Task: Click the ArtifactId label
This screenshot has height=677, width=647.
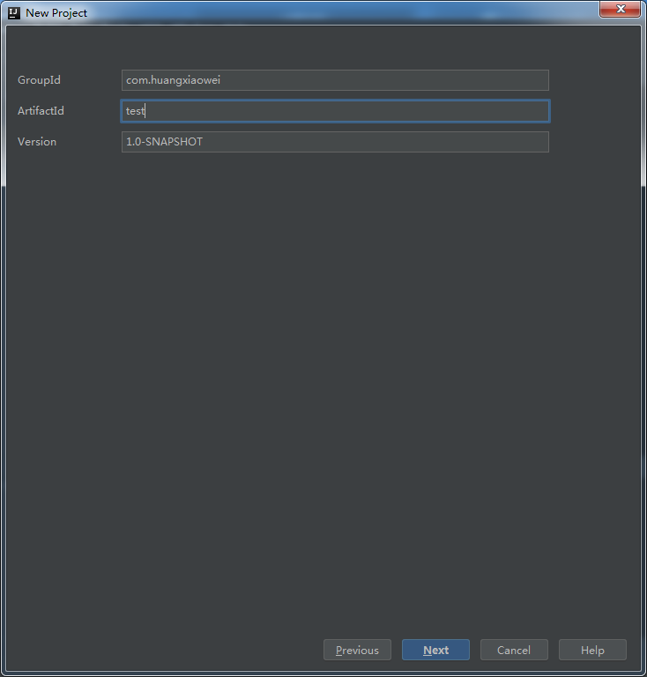Action: click(x=41, y=111)
